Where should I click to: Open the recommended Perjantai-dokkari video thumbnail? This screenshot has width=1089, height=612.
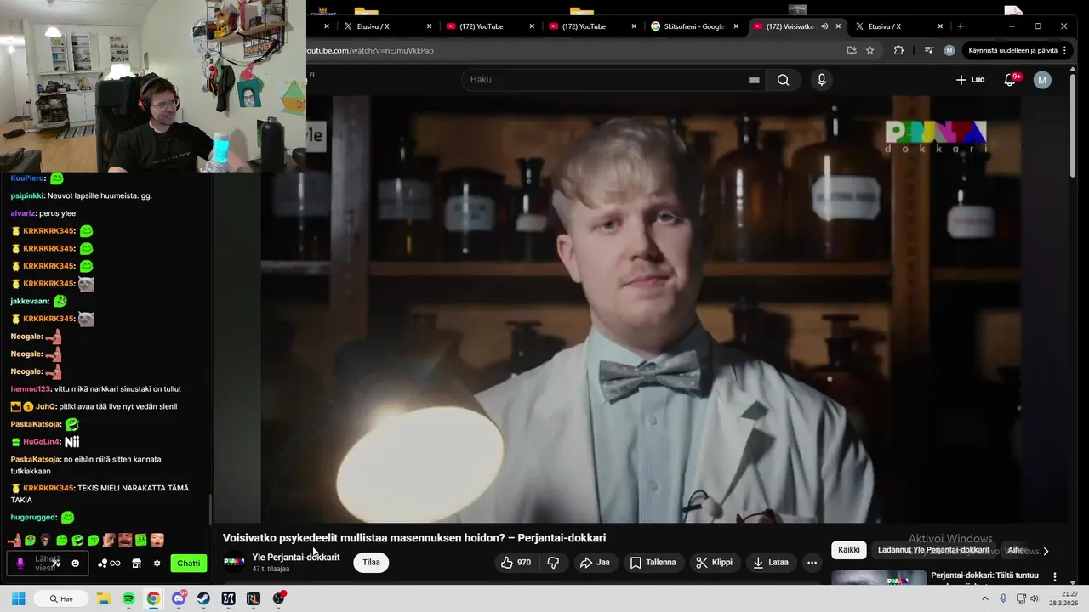click(879, 577)
